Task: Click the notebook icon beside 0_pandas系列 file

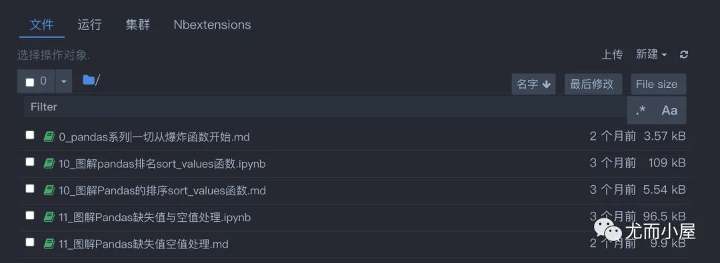Action: point(49,136)
